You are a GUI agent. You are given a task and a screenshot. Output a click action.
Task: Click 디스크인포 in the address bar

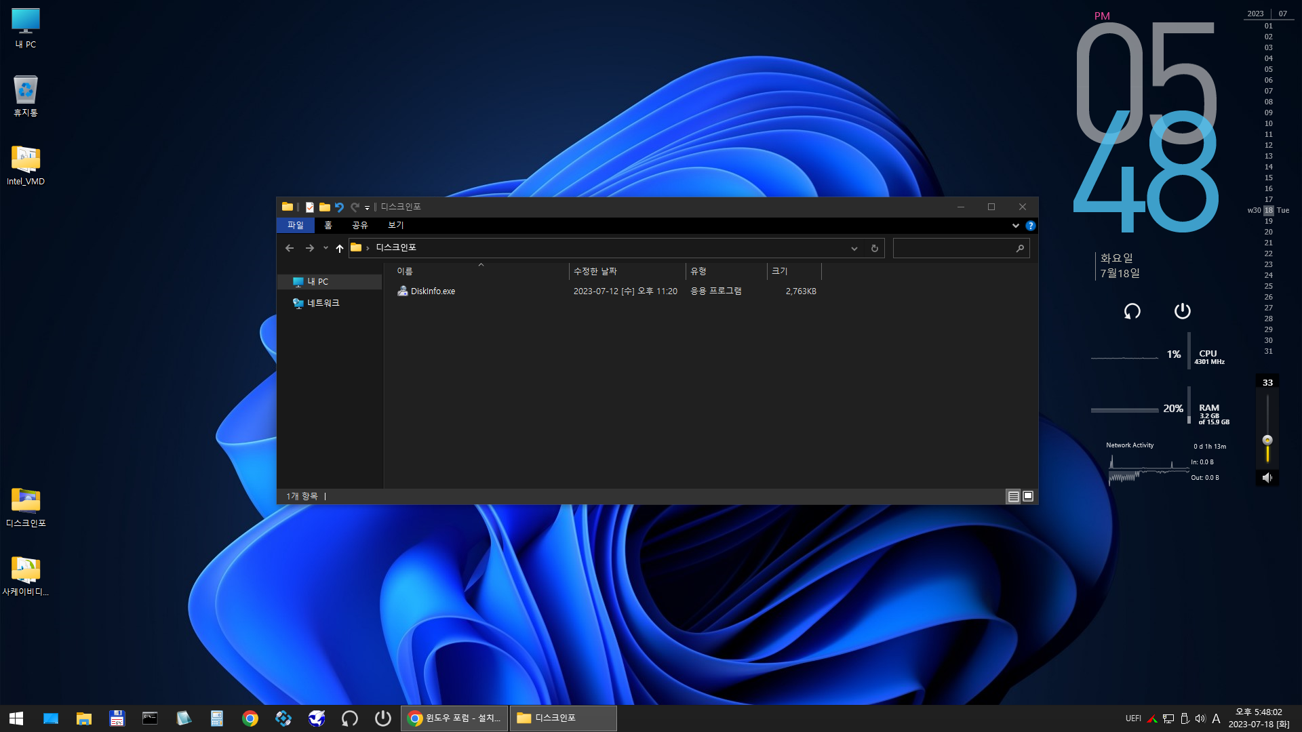point(397,247)
